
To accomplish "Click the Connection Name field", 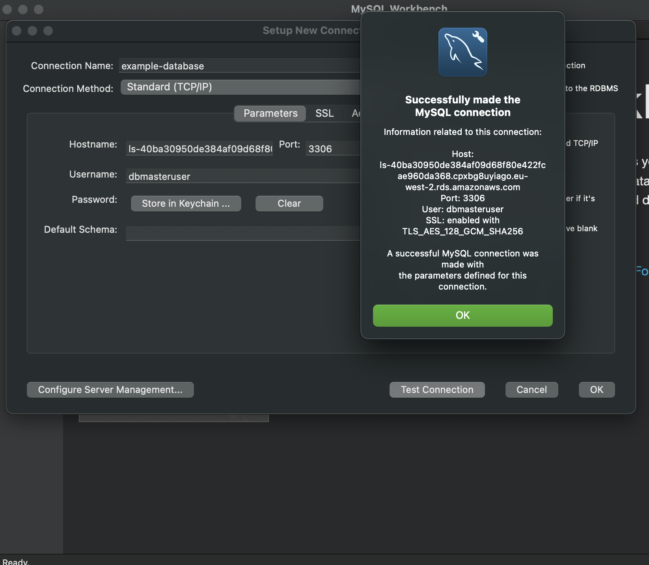I will click(240, 66).
